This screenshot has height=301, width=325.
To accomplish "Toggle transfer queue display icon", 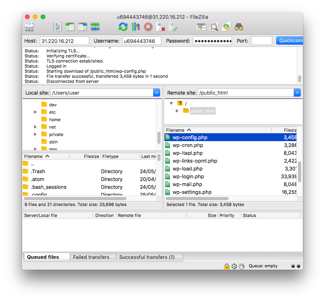I will tap(95, 27).
